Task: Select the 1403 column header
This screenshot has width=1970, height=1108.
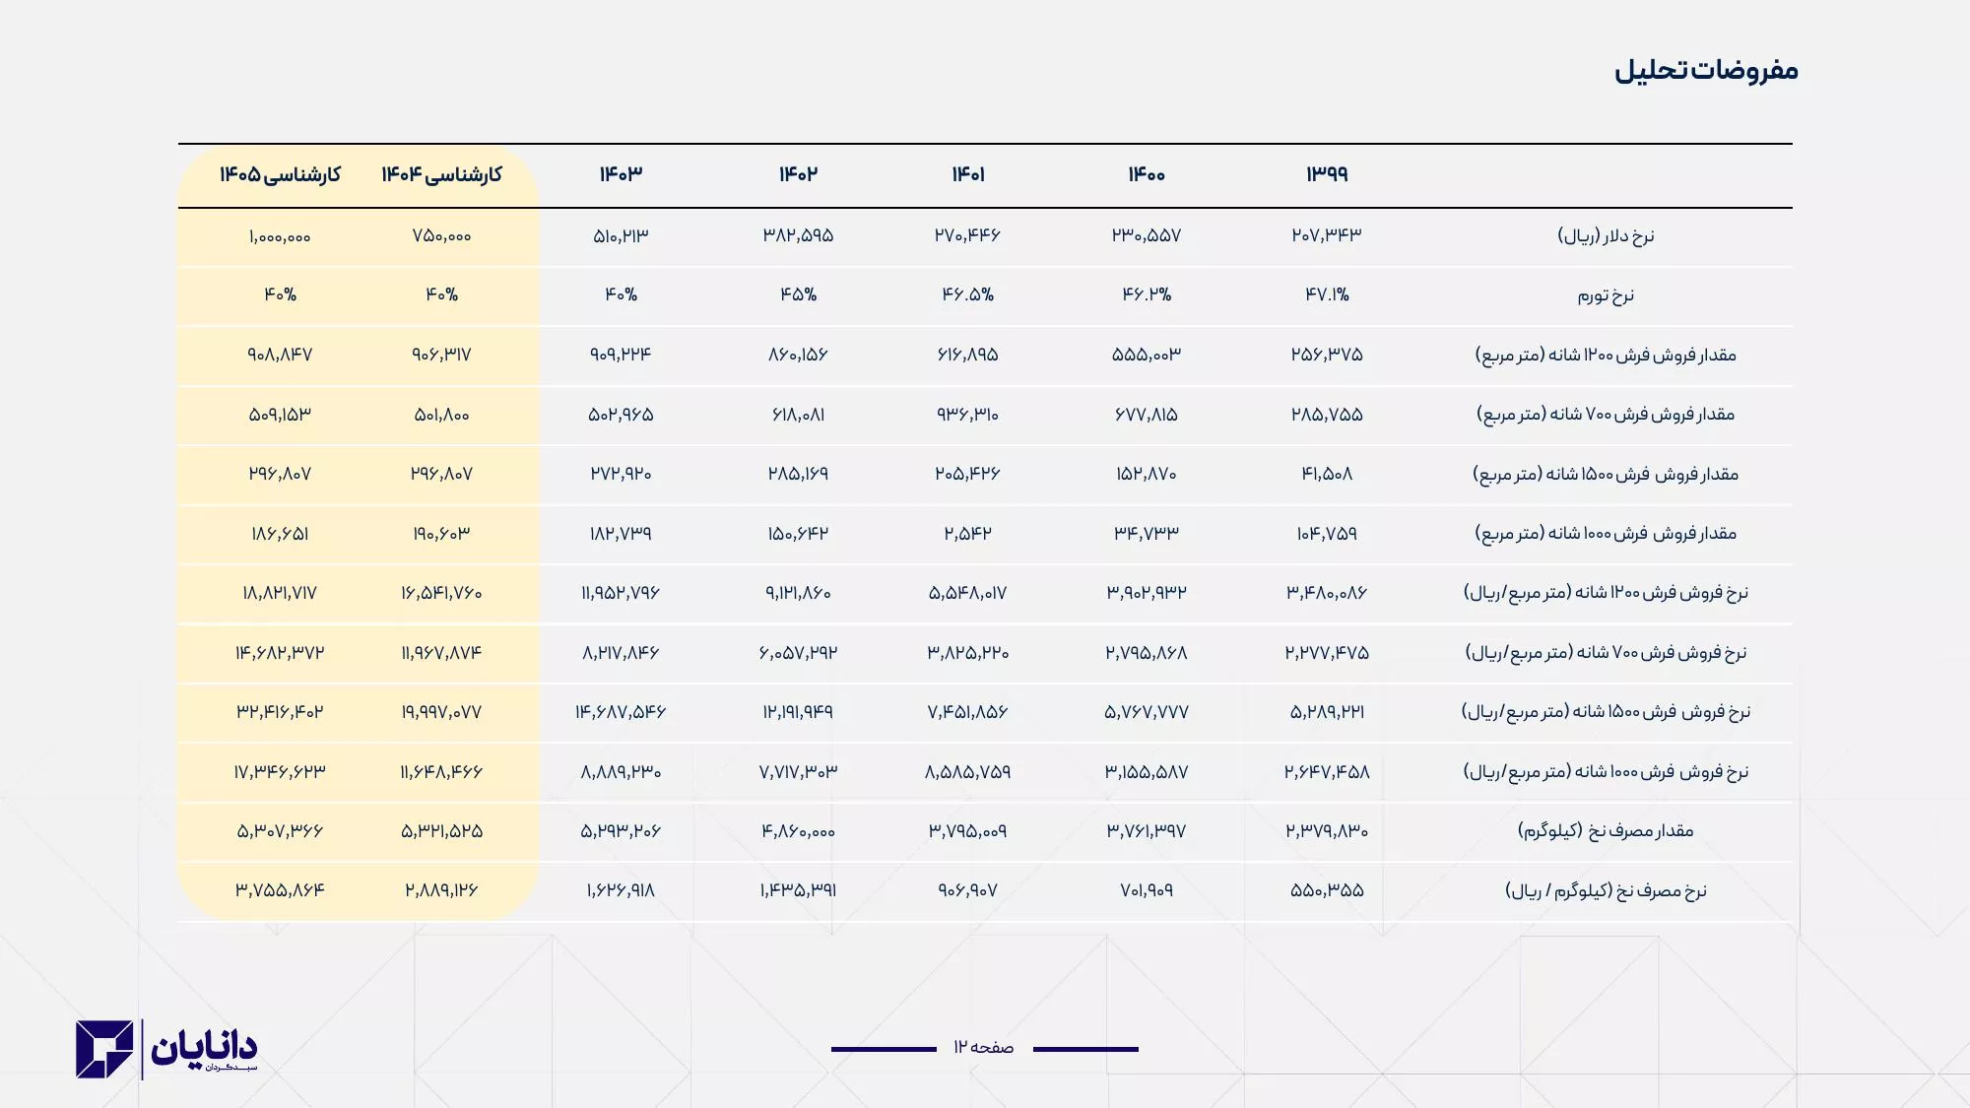Action: 621,174
